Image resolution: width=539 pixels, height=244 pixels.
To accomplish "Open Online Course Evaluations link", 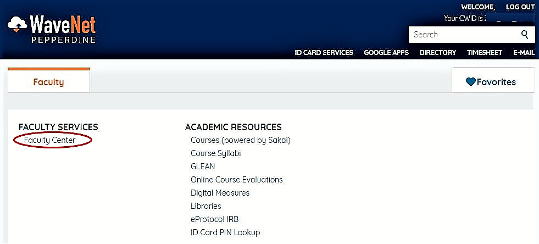I will click(236, 180).
